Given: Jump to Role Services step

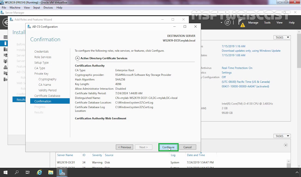Looking at the screenshot, I should coord(43,57).
